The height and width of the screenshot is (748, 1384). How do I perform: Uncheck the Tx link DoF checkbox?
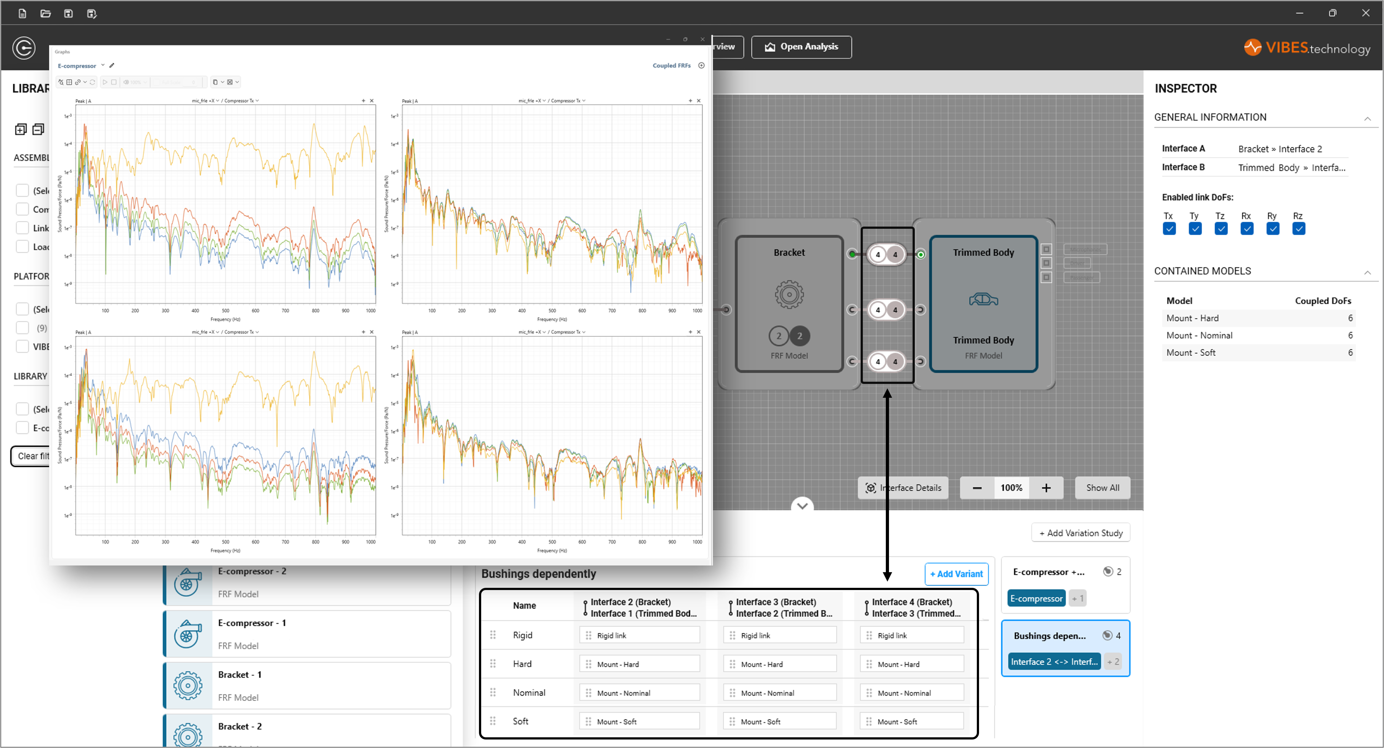(x=1169, y=229)
